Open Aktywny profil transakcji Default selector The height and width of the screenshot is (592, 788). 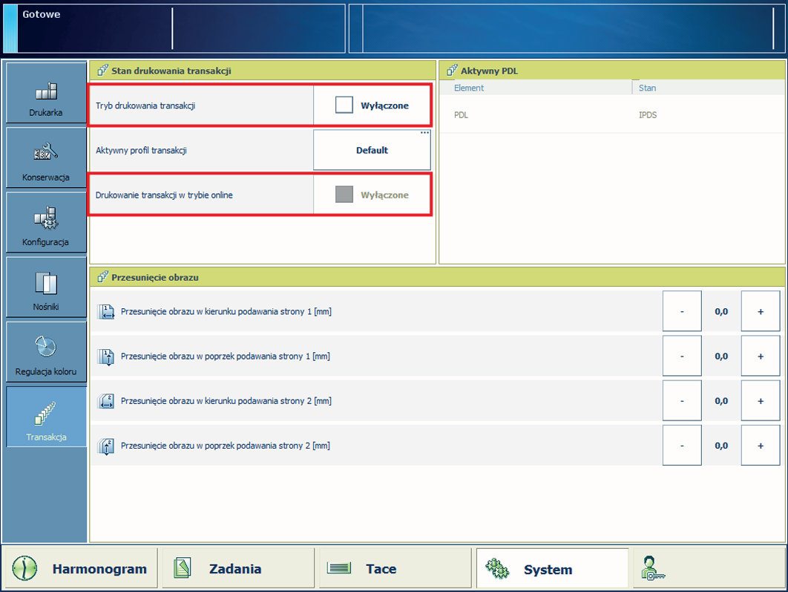[372, 150]
